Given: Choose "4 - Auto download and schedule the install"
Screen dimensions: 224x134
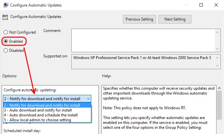Looking at the screenshot, I should (x=42, y=115).
